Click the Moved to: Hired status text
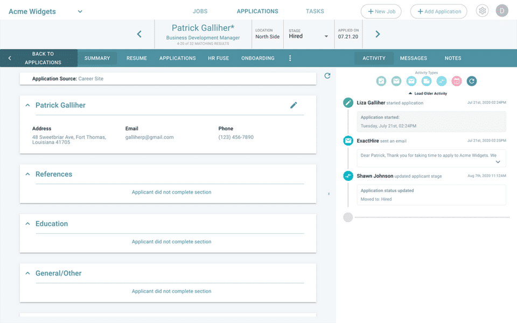517x323 pixels. pos(376,199)
